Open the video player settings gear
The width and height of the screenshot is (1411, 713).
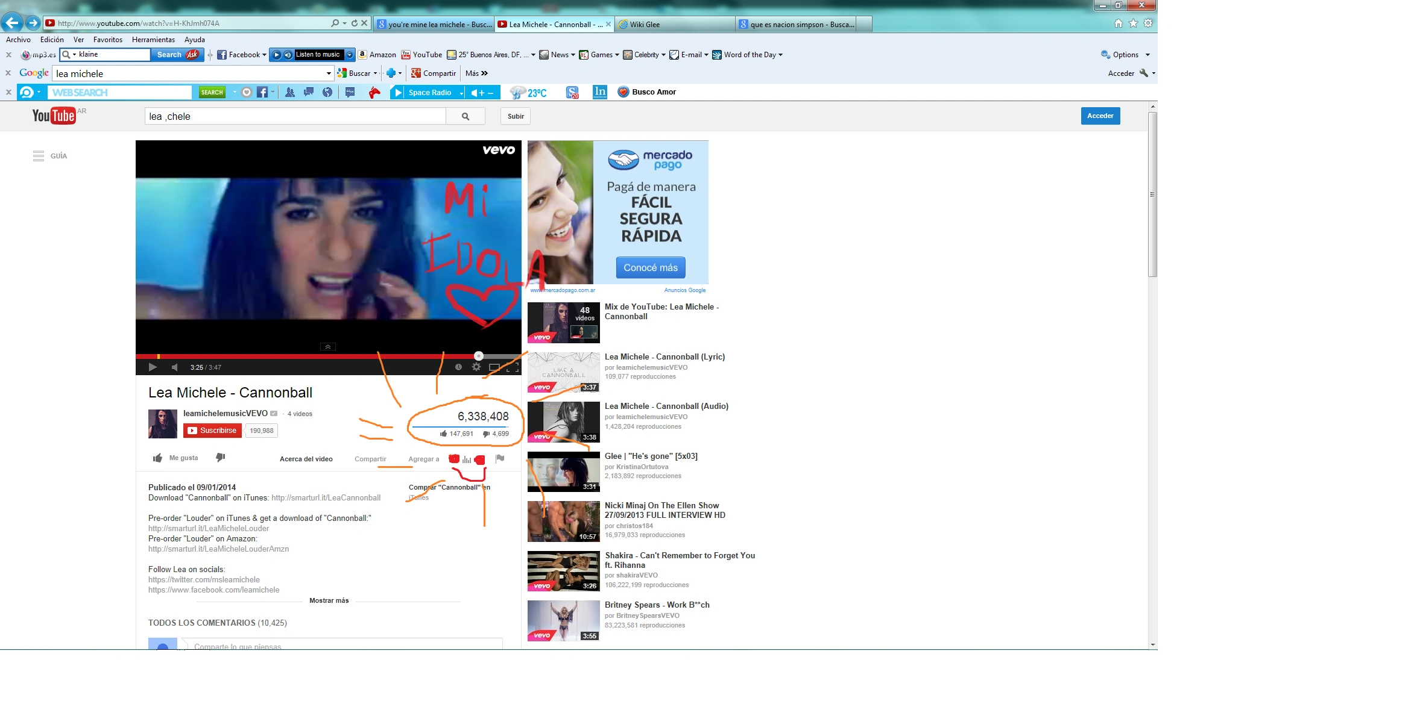coord(476,366)
